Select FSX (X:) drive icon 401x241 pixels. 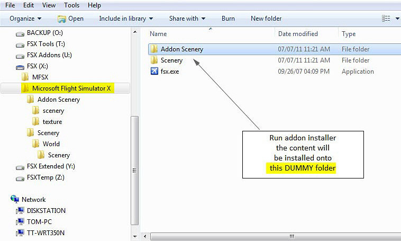(20, 67)
